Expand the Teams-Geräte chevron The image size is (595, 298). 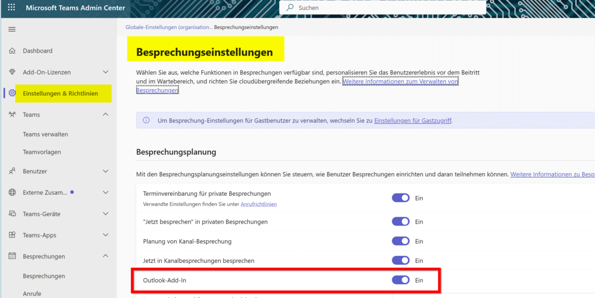106,214
